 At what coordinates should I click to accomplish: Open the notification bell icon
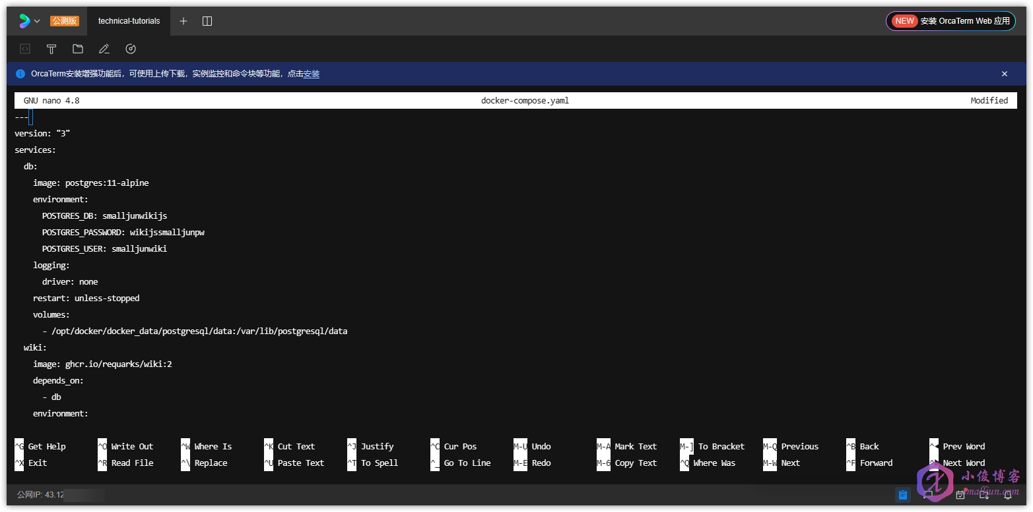[x=1008, y=495]
